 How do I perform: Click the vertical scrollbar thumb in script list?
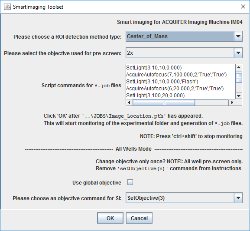tap(239, 78)
